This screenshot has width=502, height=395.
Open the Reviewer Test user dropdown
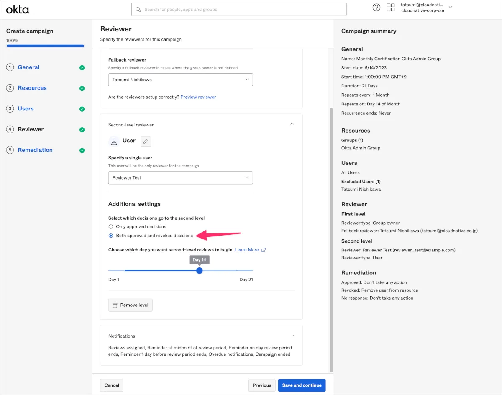(x=180, y=178)
